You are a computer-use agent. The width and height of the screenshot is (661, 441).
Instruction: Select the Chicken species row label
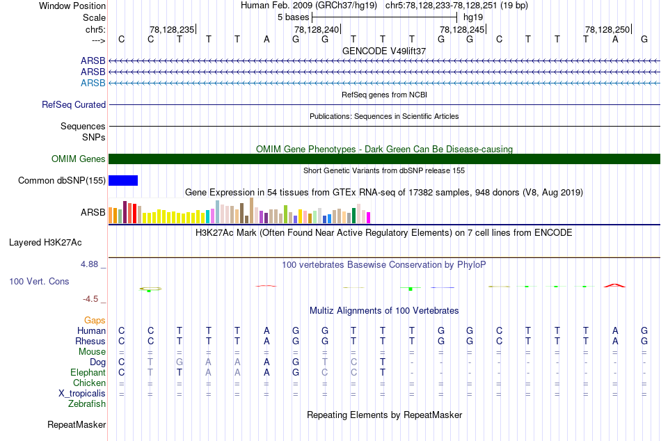point(89,383)
